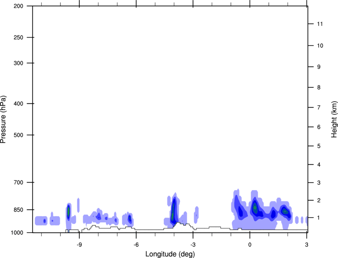Pick the 3 km height label
338x258 pixels.
[319, 183]
